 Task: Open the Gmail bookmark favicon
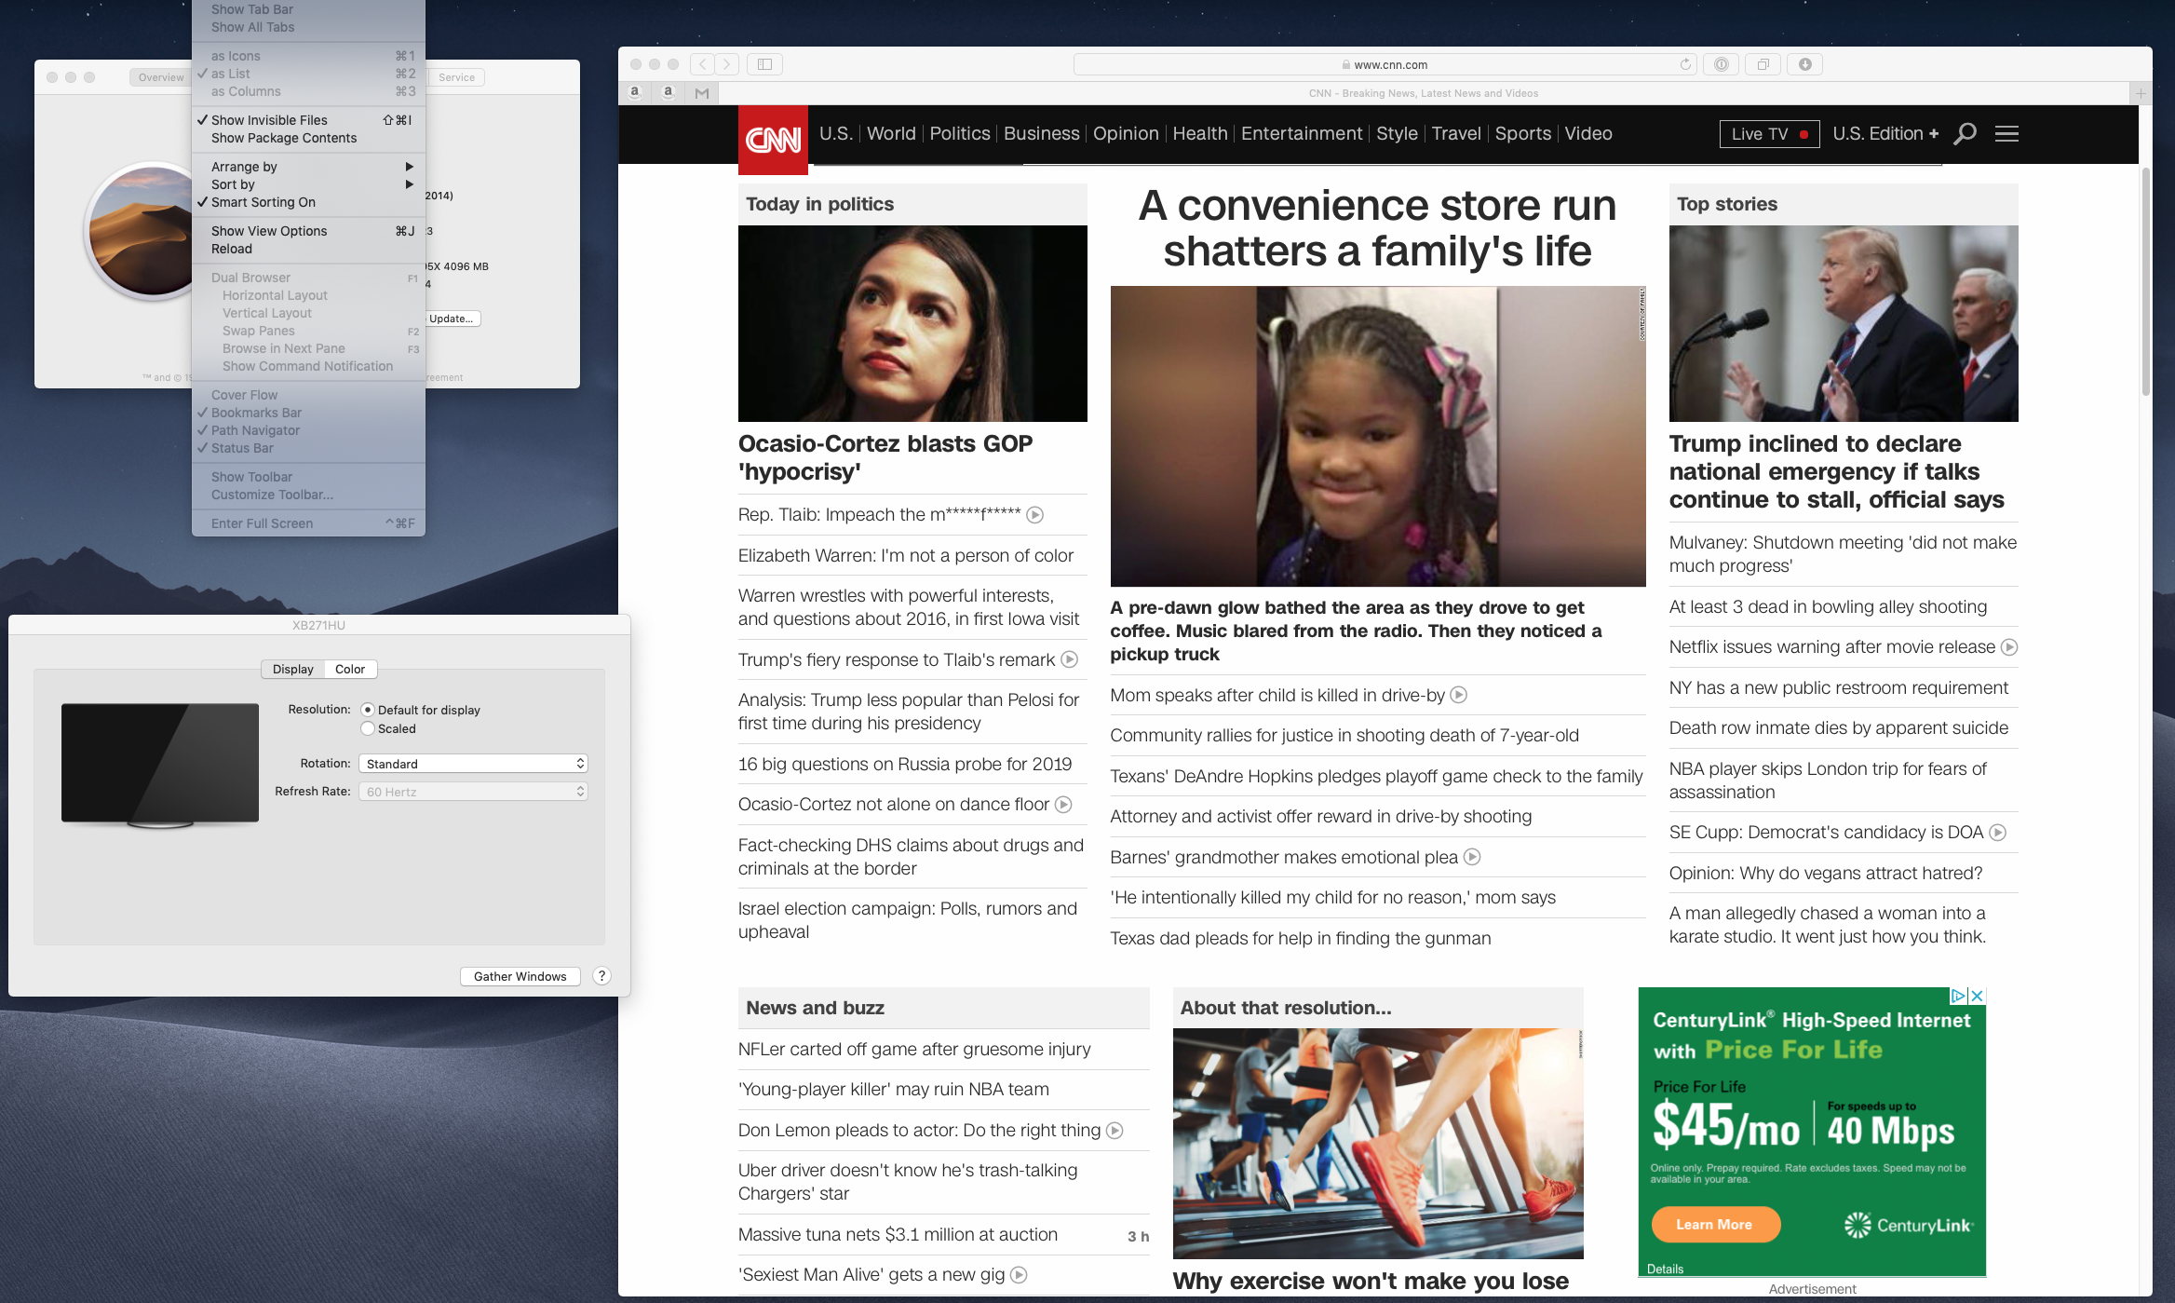coord(702,92)
